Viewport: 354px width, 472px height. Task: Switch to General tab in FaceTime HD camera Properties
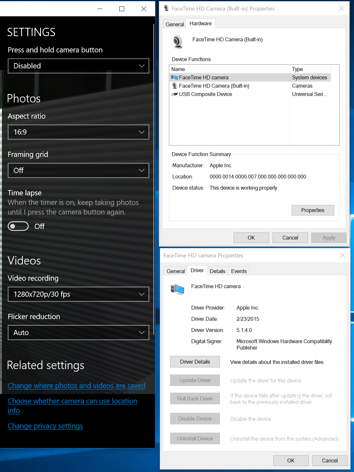[x=176, y=271]
